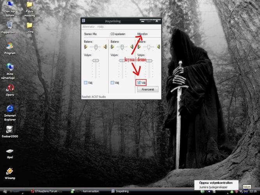The image size is (260, 195).
Task: Open the Hjälp menu
Action: coord(101,27)
